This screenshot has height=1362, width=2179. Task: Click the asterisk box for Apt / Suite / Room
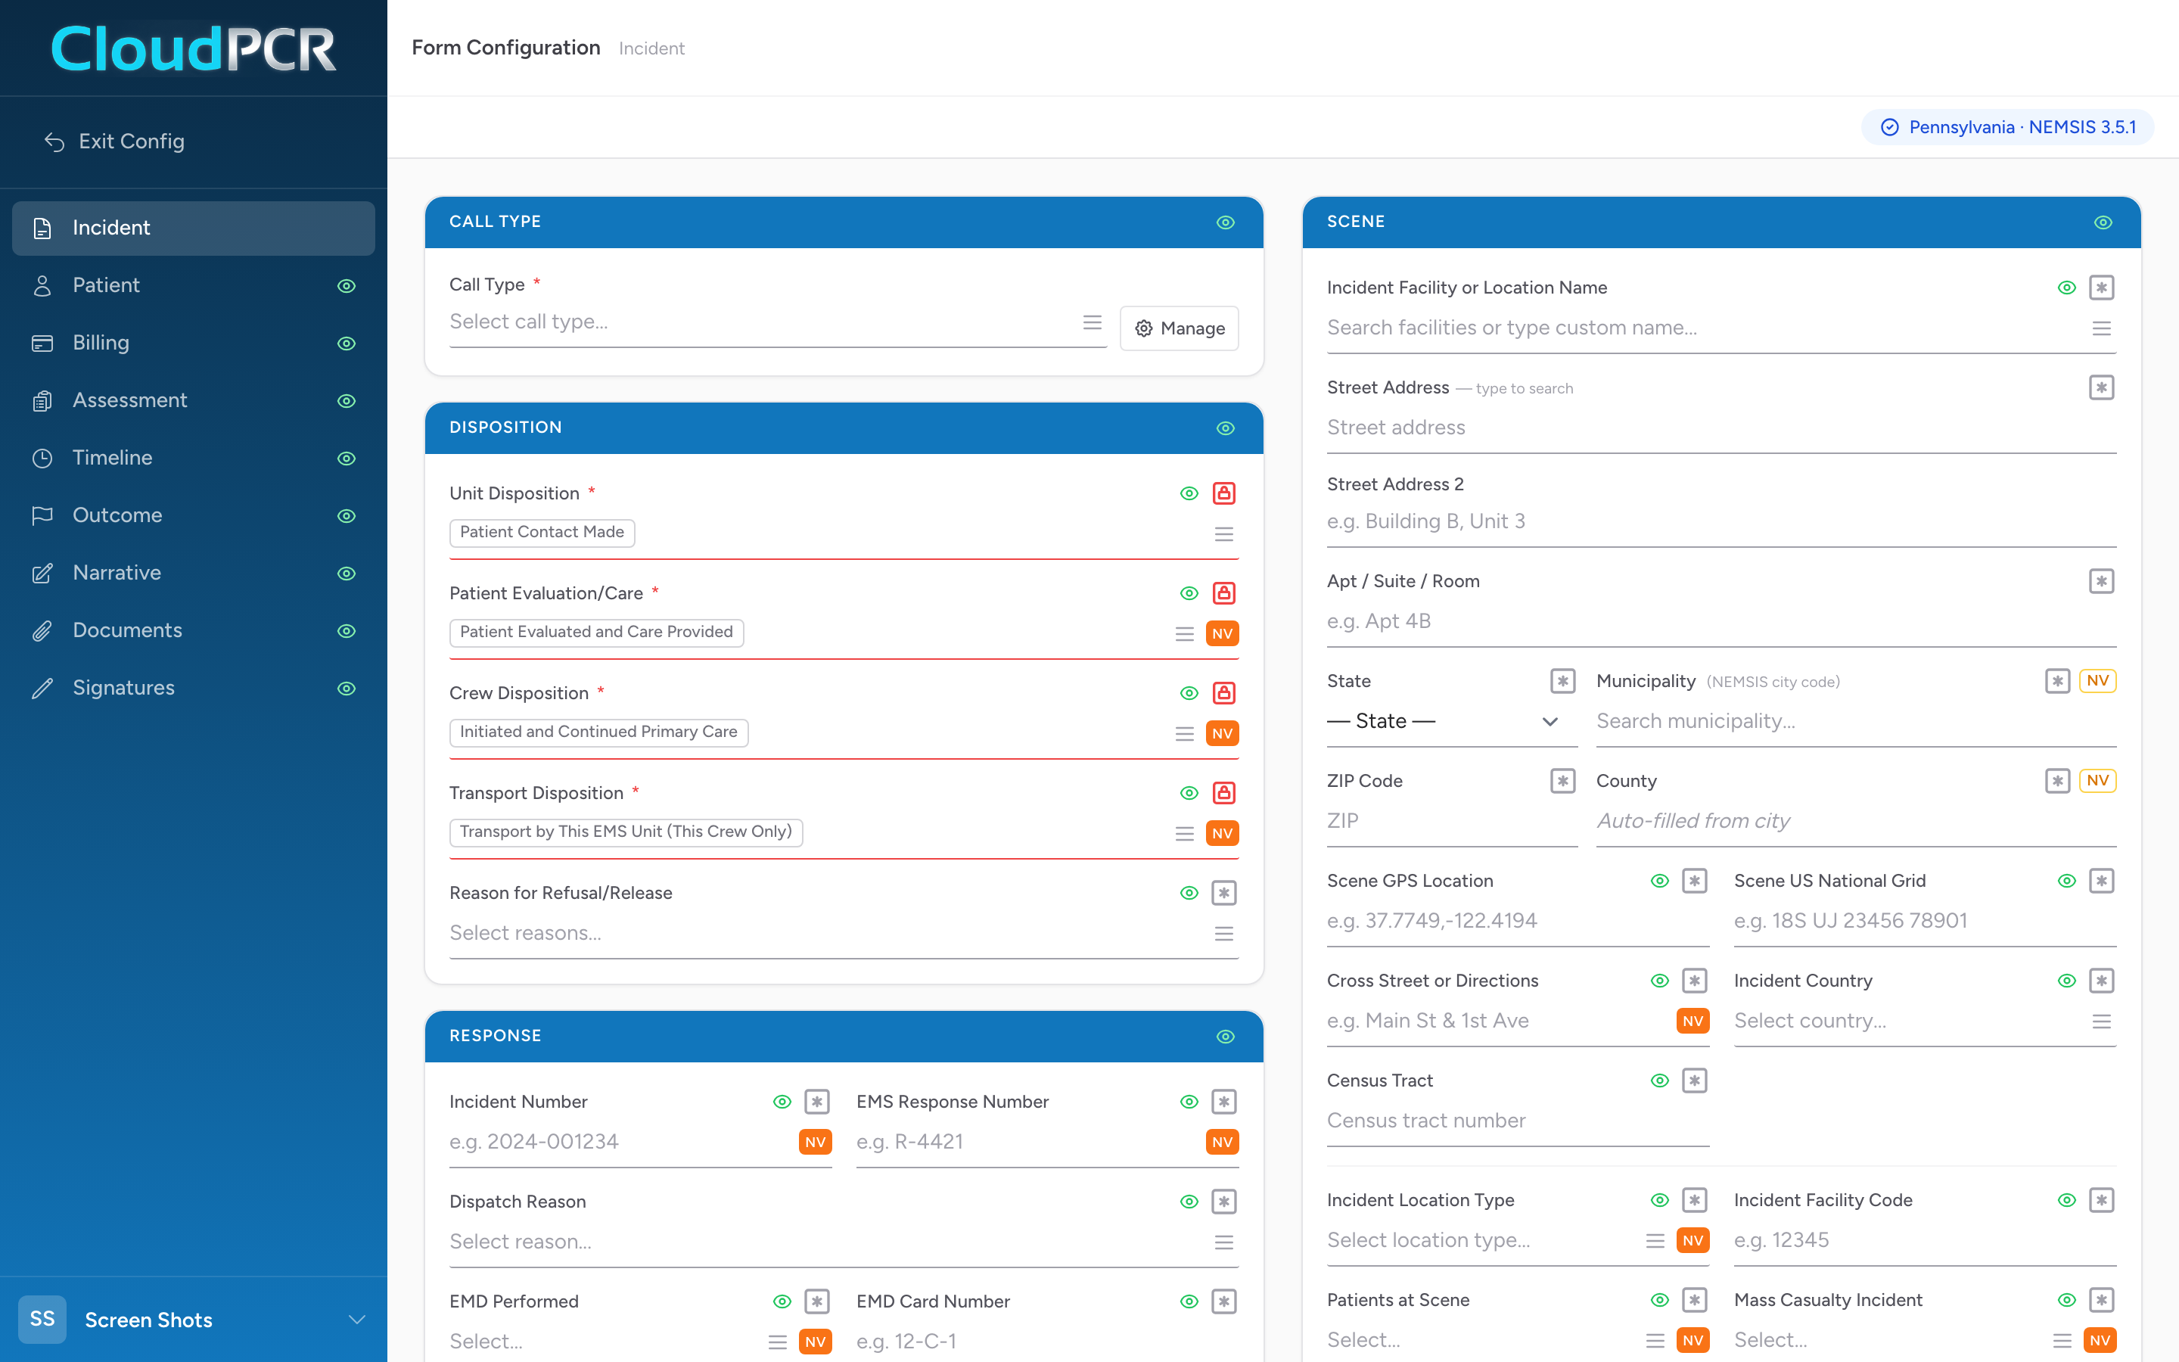coord(2102,581)
